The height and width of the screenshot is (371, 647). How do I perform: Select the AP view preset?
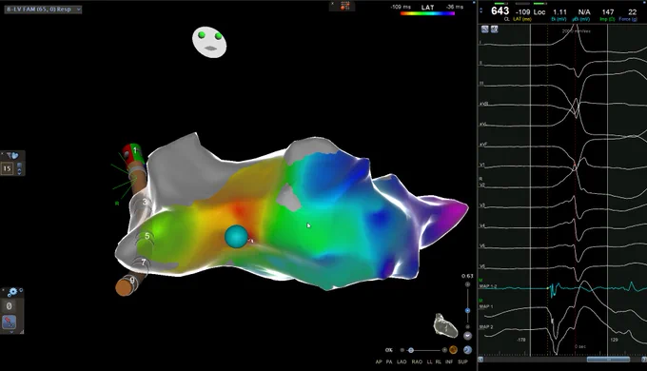coord(379,361)
